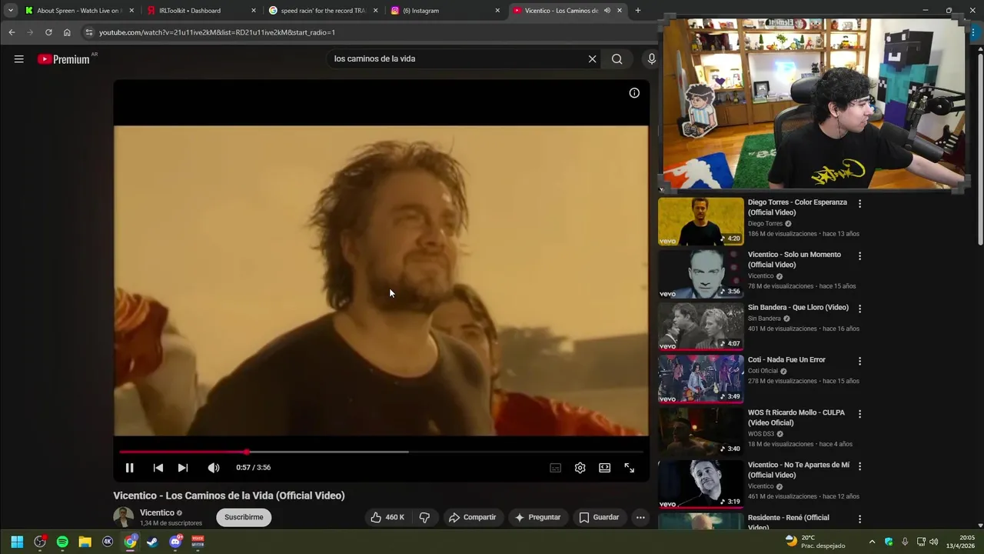The image size is (984, 554).
Task: Play WOS ft Ricardo Mollo CULPA thumbnail
Action: coord(701,432)
